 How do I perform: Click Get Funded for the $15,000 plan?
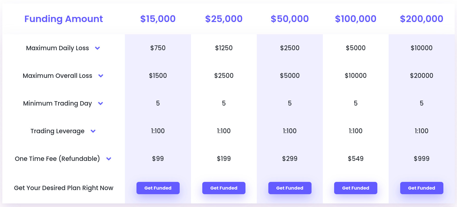coord(158,188)
